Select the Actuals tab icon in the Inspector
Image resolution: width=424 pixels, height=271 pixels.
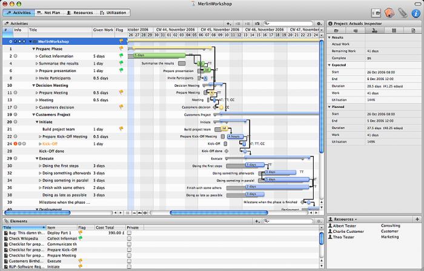[374, 30]
